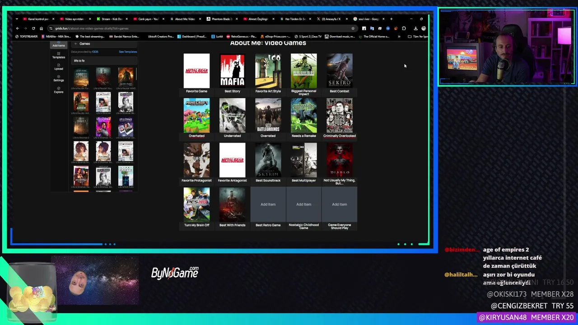The width and height of the screenshot is (578, 325).
Task: Open the browser downloads icon
Action: pyautogui.click(x=415, y=28)
